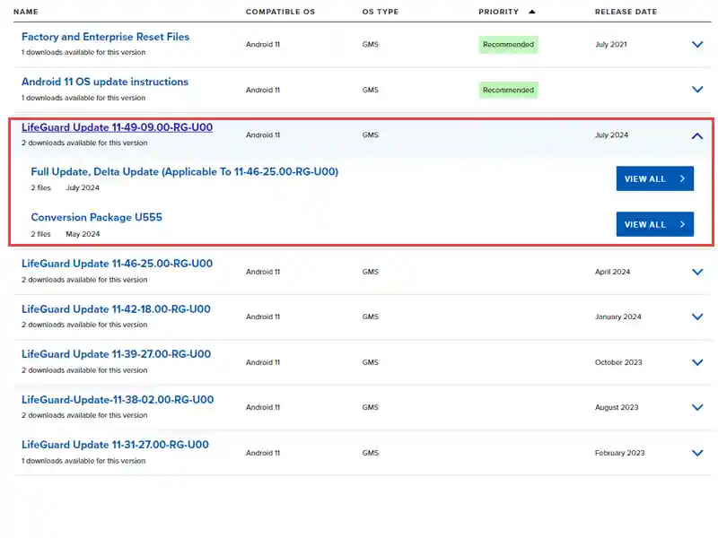Click the LifeGuard Update 11-31-27.00-RG-U00 link
This screenshot has width=718, height=538.
pos(115,445)
